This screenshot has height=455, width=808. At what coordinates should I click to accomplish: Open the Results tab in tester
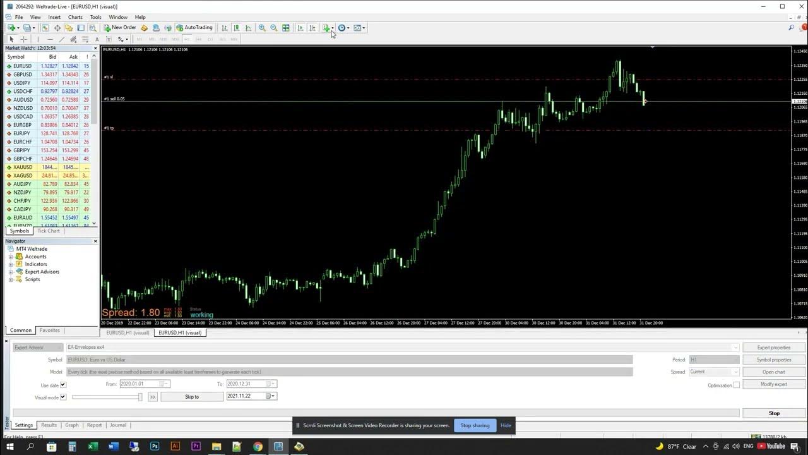(x=49, y=425)
